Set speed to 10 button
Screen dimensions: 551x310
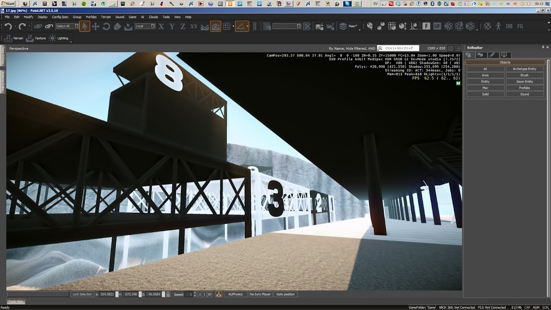[209, 294]
